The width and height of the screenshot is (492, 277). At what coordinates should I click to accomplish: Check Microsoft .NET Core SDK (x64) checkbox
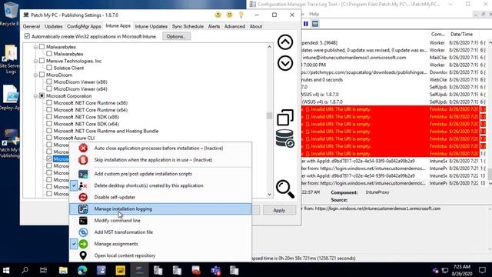49,124
